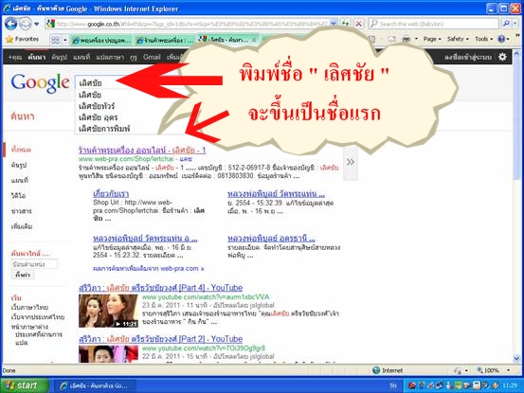
Task: Switch to the พระเครื่อง ประมูล tab
Action: click(101, 41)
